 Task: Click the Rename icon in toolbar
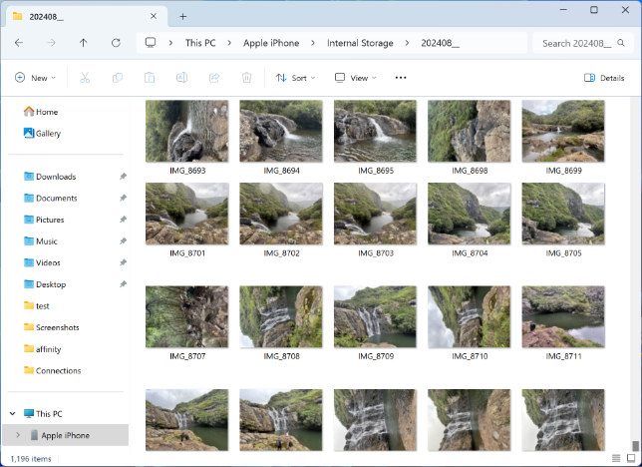181,78
